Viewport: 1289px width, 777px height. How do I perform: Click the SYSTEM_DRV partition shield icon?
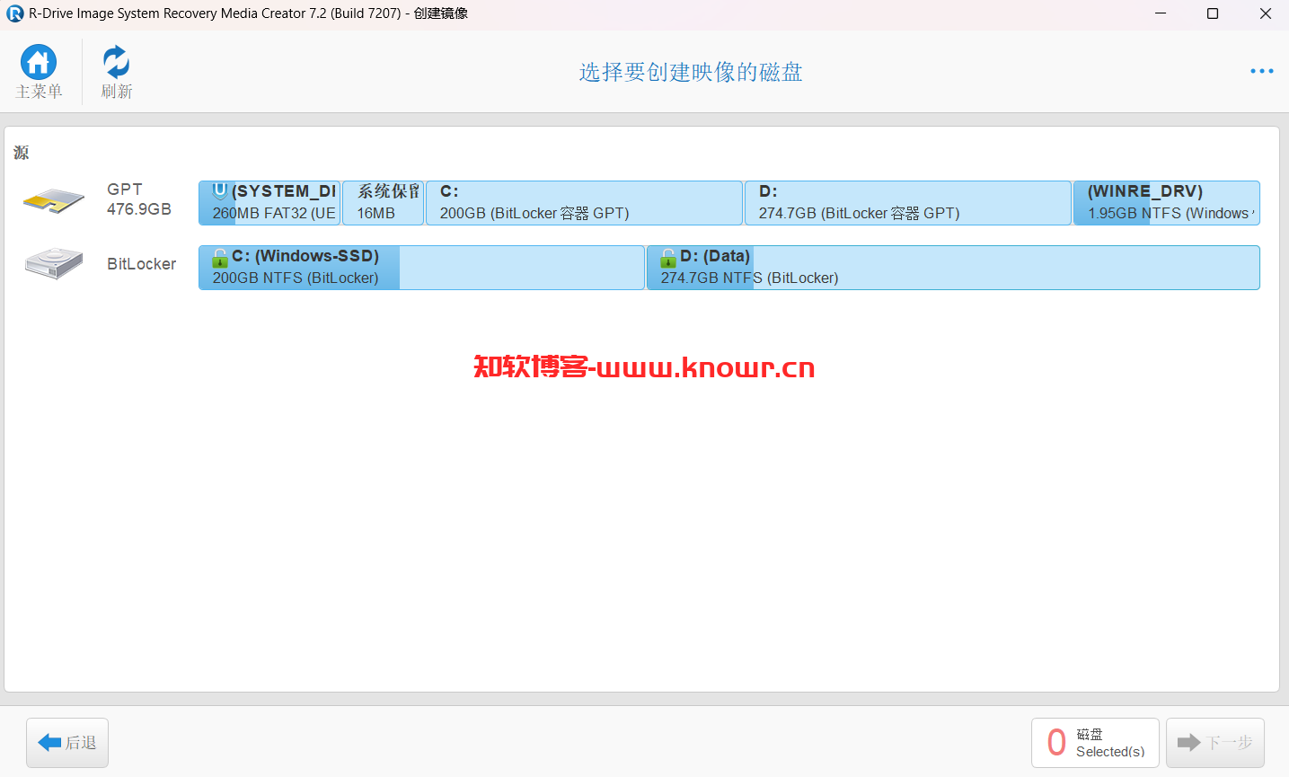point(220,191)
